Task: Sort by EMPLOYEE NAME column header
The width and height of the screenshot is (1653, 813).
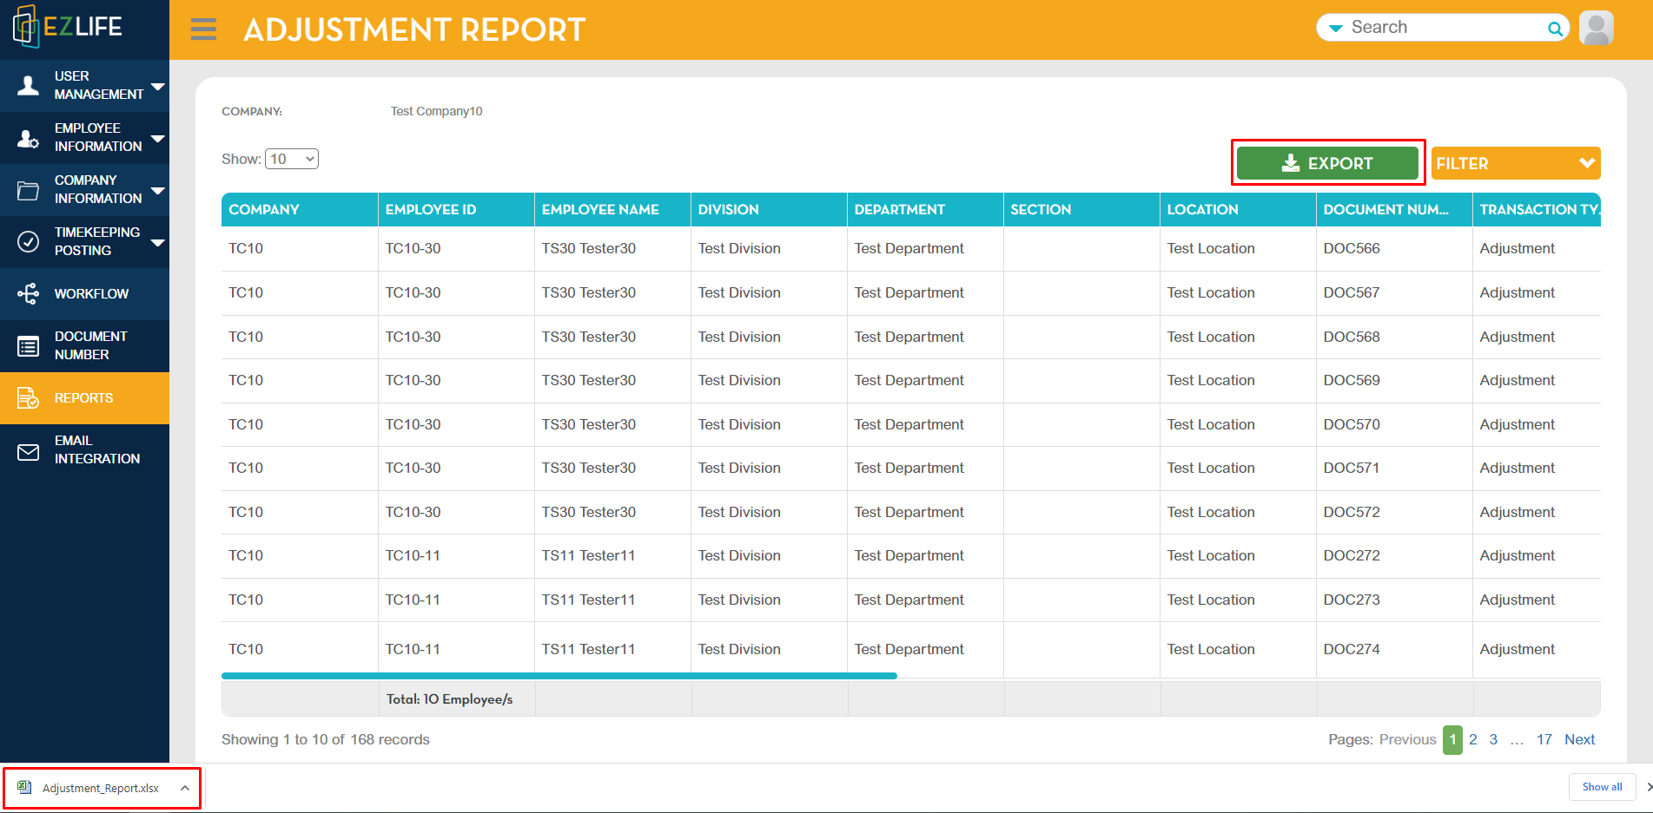Action: pos(612,209)
